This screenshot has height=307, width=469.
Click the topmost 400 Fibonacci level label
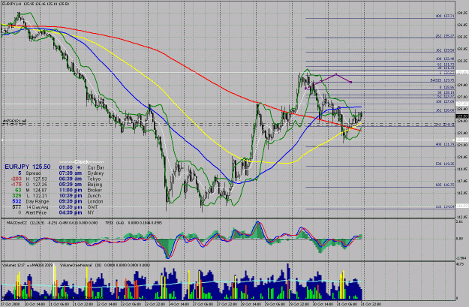[445, 16]
